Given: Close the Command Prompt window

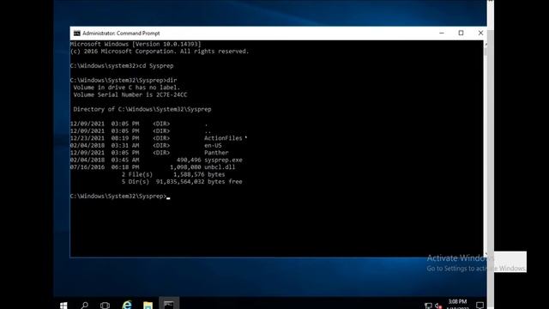Looking at the screenshot, I should coord(480,33).
